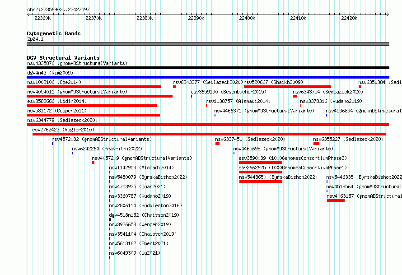This screenshot has width=402, height=275.
Task: Open nsv4063157 variant entry
Action: click(x=365, y=196)
